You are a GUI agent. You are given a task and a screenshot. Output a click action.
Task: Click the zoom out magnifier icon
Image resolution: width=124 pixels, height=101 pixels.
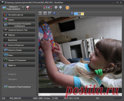tap(61, 8)
